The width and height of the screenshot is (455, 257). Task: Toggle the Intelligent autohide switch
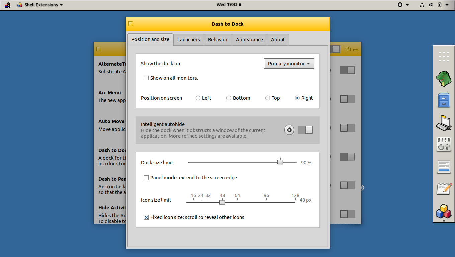coord(305,130)
